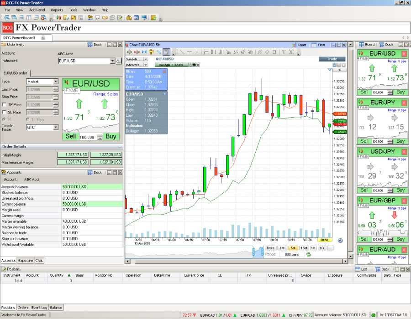Viewport: 411px width, 319px height.
Task: Open the chart Symbols dropdown
Action: click(146, 59)
